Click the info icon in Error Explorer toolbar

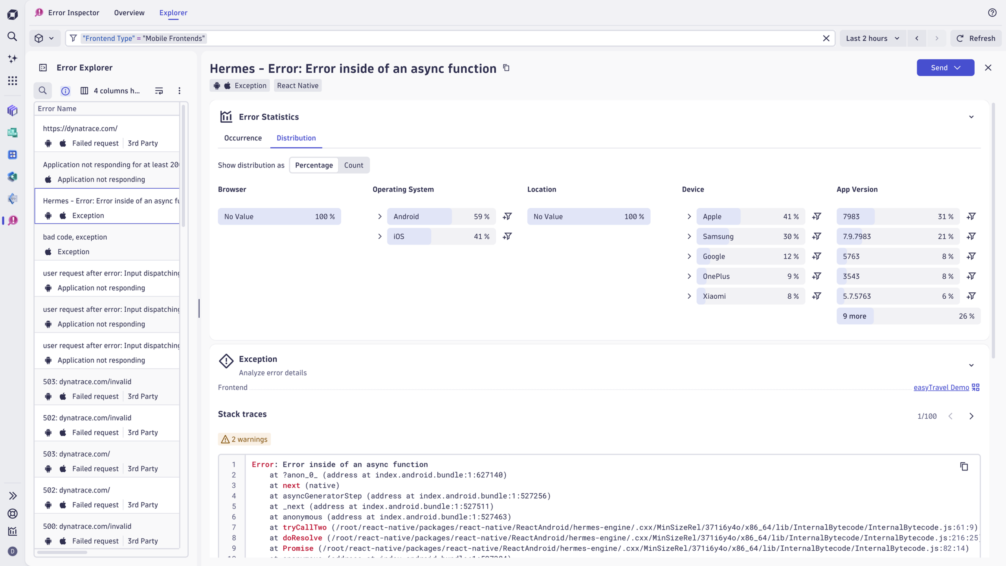click(x=65, y=91)
